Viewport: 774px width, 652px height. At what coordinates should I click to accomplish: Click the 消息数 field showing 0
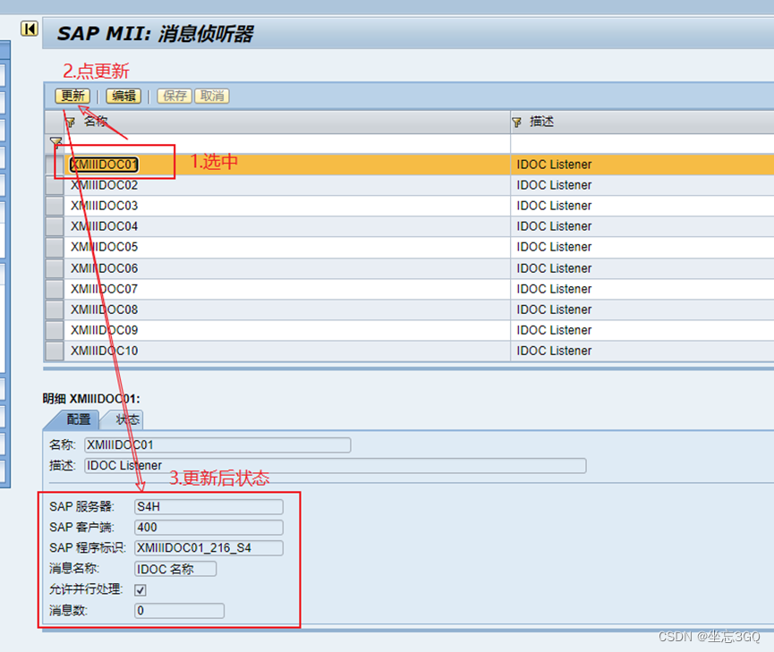click(x=178, y=611)
